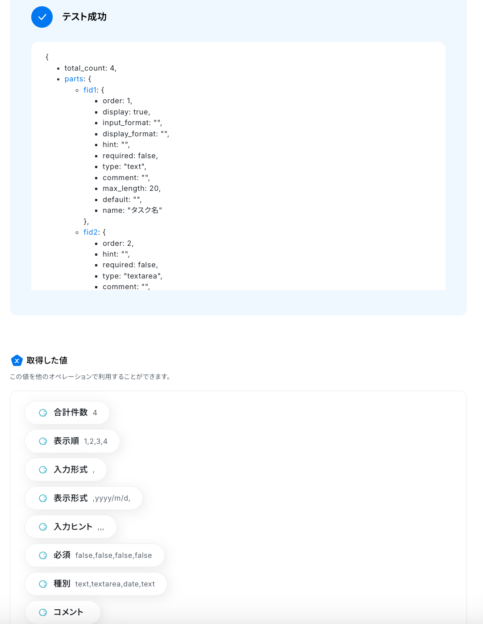Viewport: 483px width, 624px height.
Task: Click the icon in the 表示形式 chip
Action: 43,498
